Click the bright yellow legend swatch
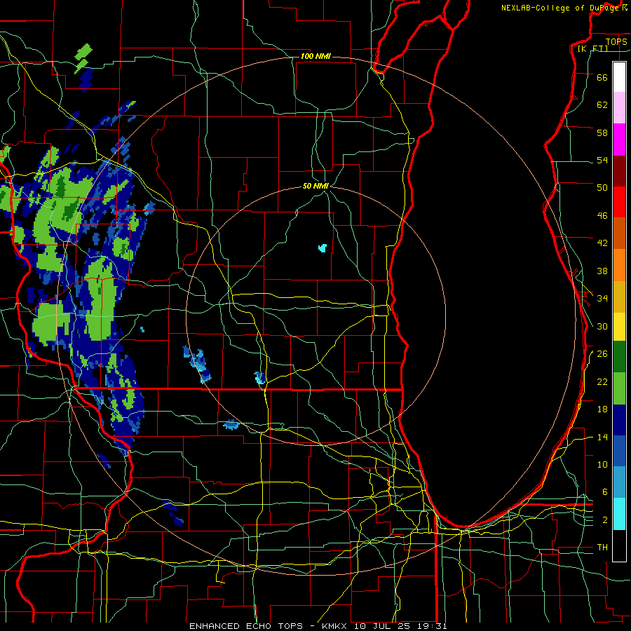 click(619, 327)
